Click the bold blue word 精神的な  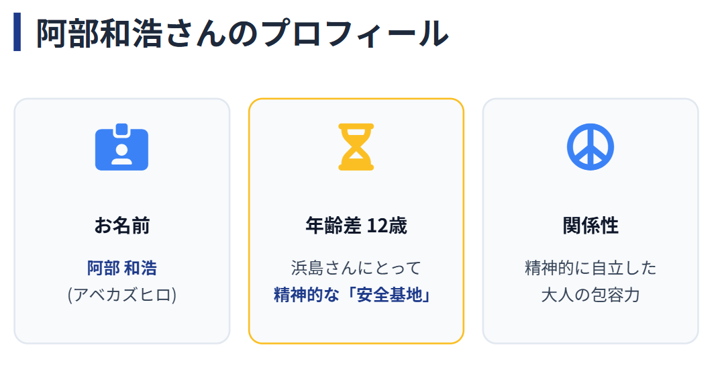coord(303,295)
